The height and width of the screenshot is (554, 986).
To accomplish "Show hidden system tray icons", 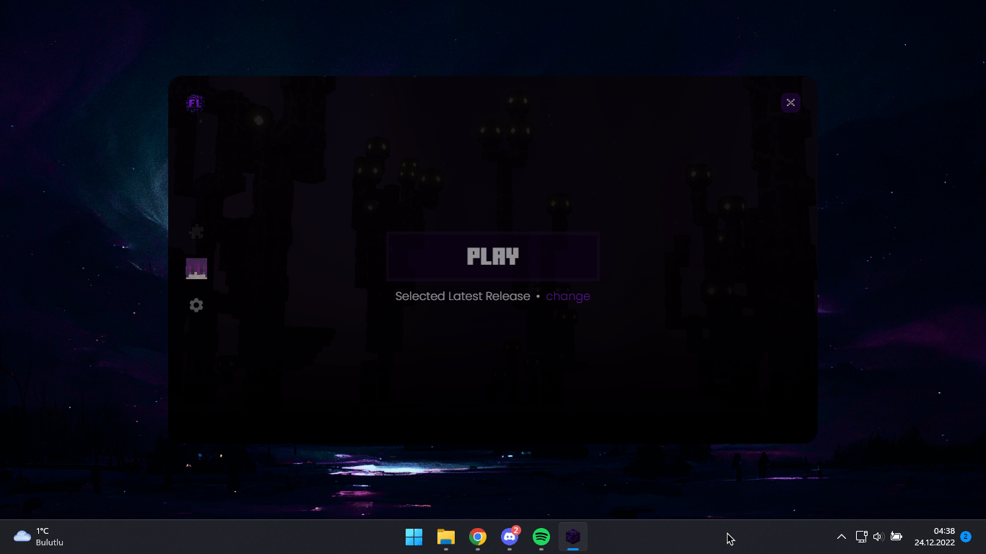I will click(841, 537).
